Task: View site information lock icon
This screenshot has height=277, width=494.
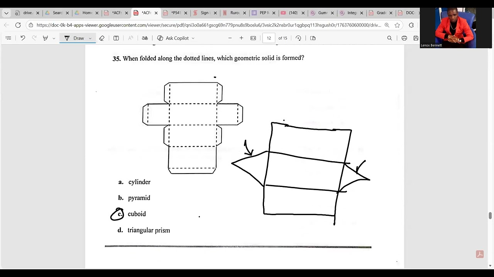Action: [x=31, y=25]
